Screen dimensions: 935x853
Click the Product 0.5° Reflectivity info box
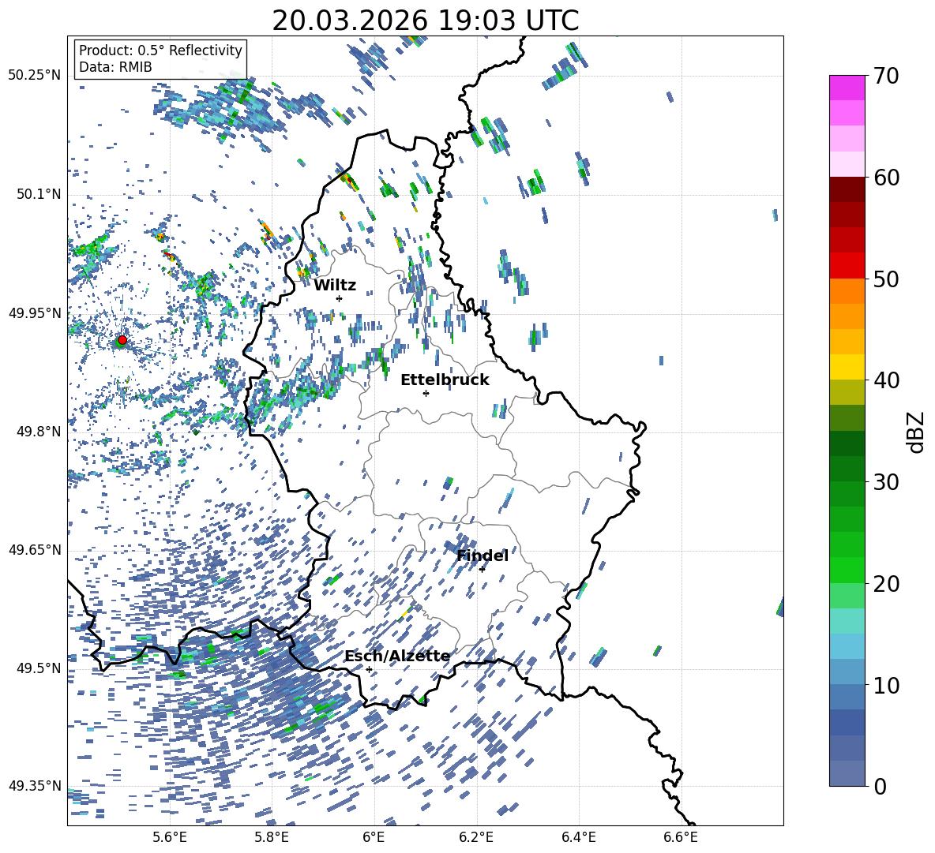tap(160, 59)
